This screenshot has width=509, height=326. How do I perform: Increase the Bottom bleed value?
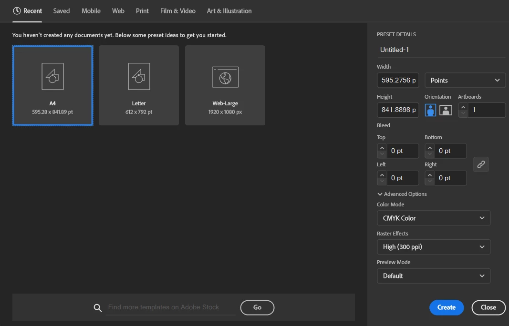430,148
